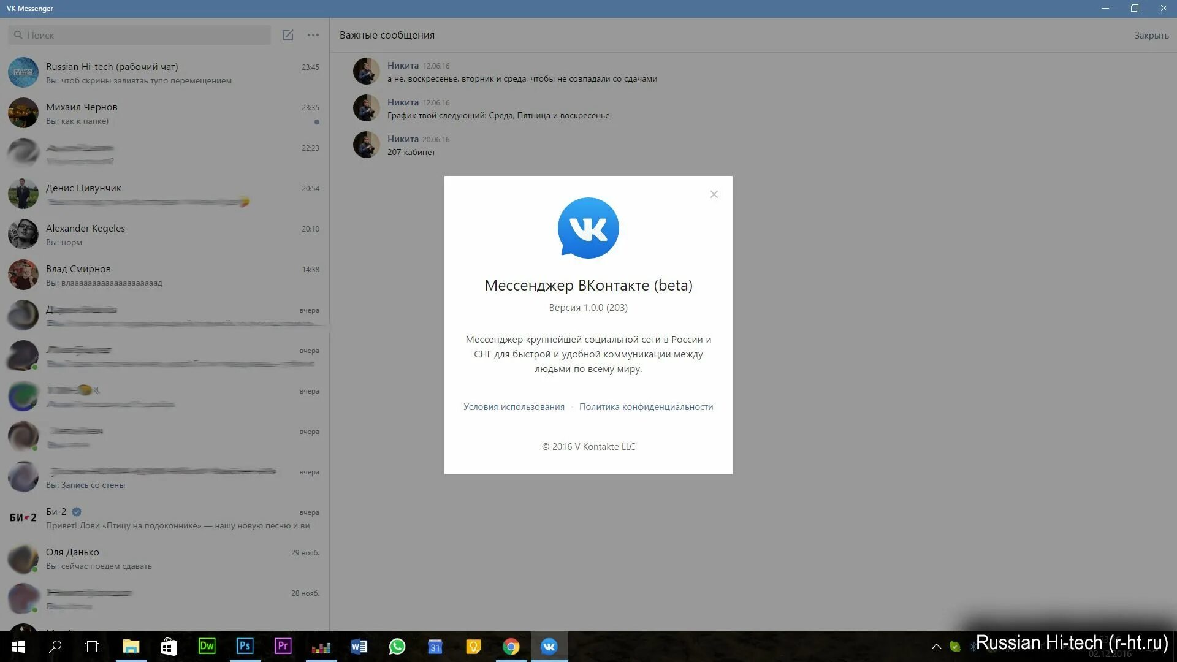Screen dimensions: 1177x662
Task: Switch to Google Chrome on the taskbar
Action: coord(511,646)
